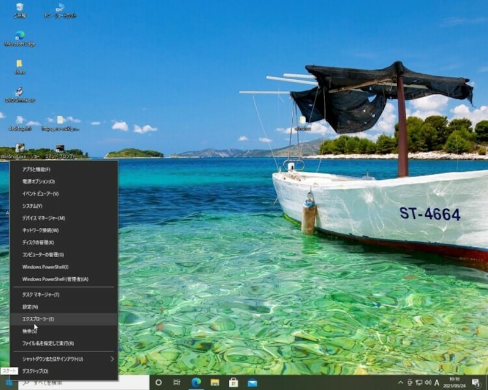Click the Windows Start button
Viewport: 488px width, 390px height.
point(8,383)
